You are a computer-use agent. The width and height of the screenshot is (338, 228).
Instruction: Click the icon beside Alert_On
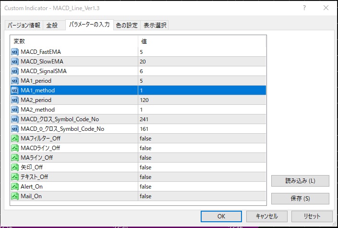pos(15,187)
